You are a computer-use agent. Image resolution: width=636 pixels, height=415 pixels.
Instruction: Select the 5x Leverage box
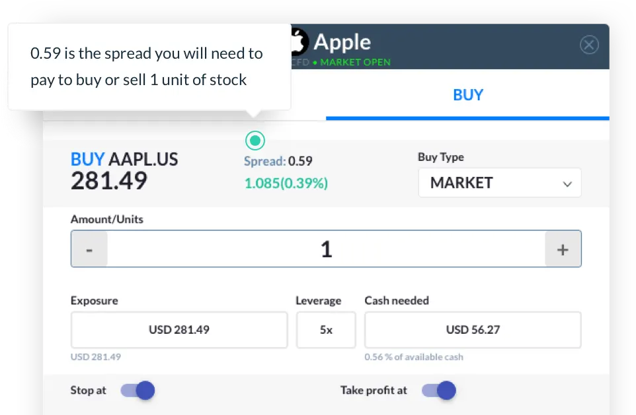click(326, 330)
